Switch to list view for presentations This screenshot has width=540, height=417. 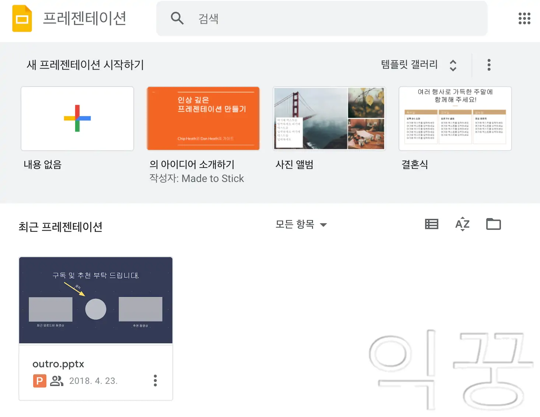pos(431,224)
